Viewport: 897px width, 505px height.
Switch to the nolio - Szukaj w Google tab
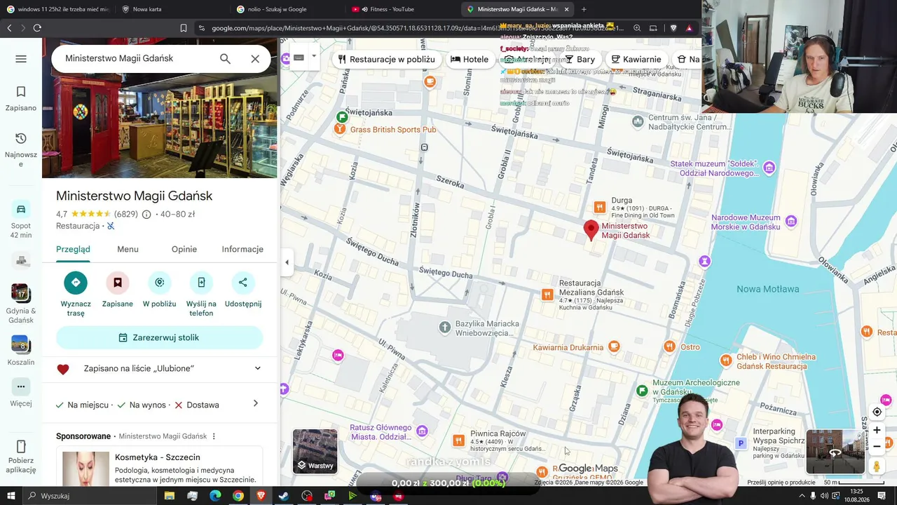tap(287, 9)
